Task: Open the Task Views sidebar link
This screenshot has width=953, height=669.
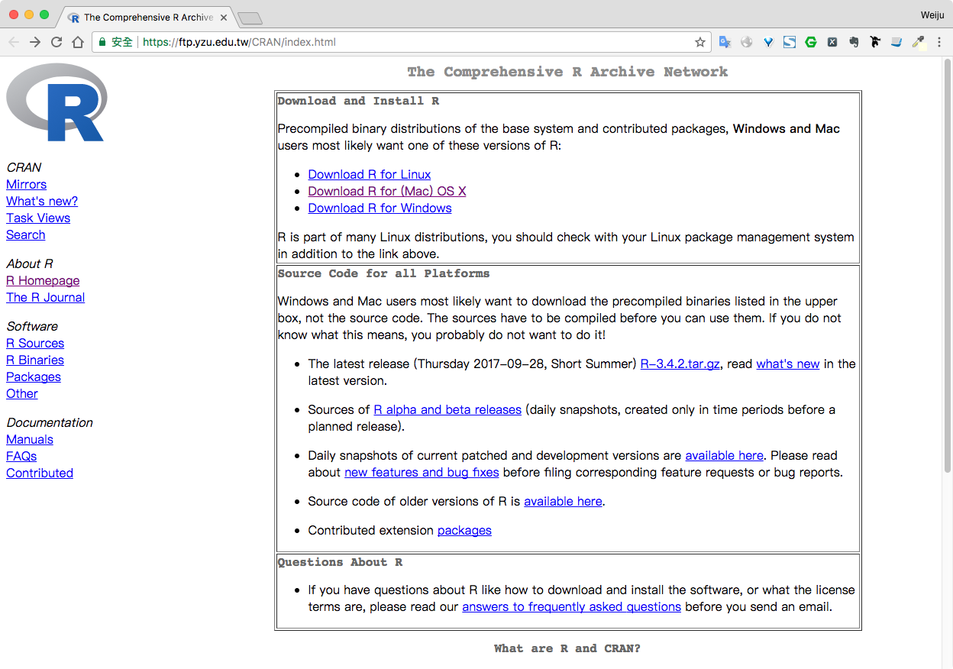Action: pos(38,218)
